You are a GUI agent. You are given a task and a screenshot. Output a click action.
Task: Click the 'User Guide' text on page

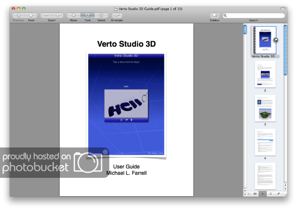pos(126,167)
